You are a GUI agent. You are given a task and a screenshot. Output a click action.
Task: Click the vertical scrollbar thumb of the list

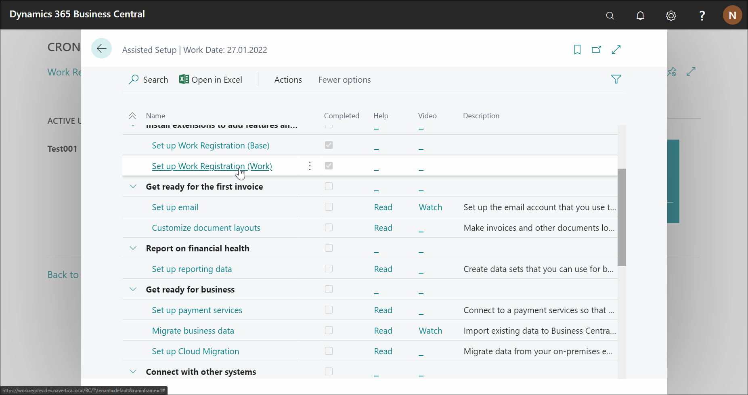point(622,217)
